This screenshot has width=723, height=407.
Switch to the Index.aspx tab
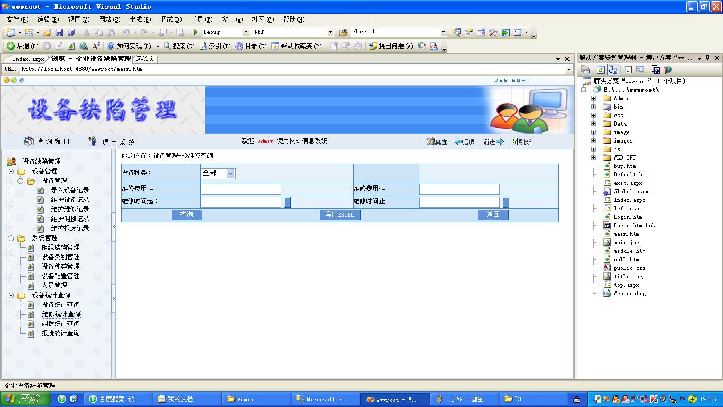(28, 59)
